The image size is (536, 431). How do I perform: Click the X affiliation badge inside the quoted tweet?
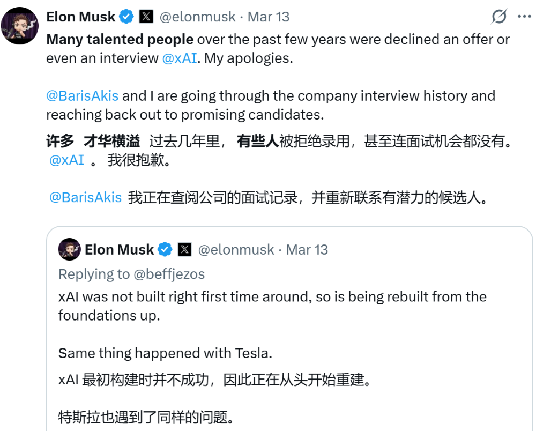(x=184, y=250)
